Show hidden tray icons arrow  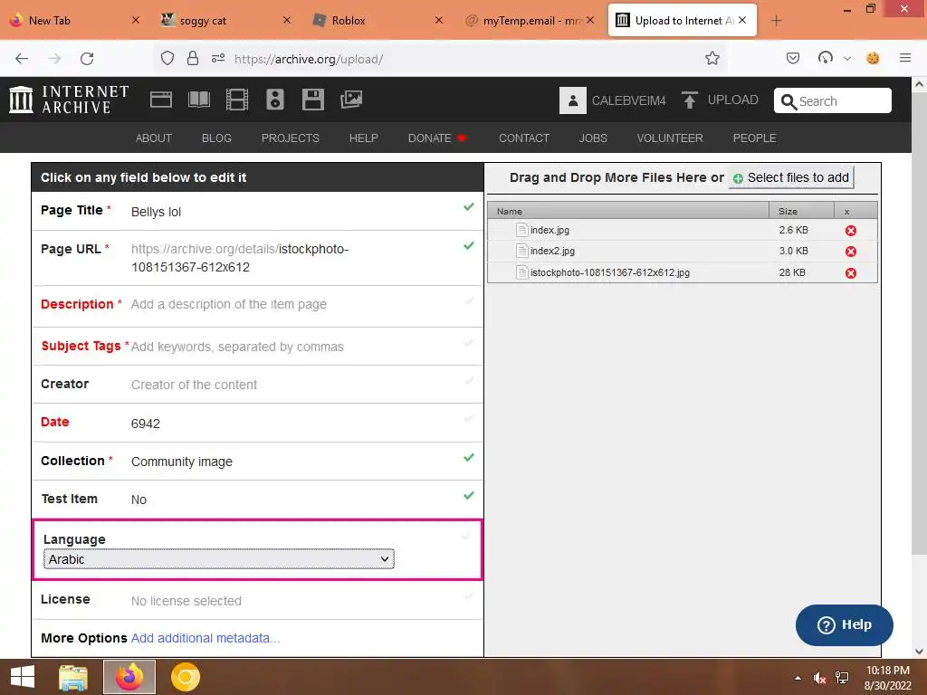[x=798, y=678]
